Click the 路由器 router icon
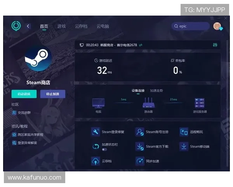The width and height of the screenshot is (233, 187). tap(148, 103)
